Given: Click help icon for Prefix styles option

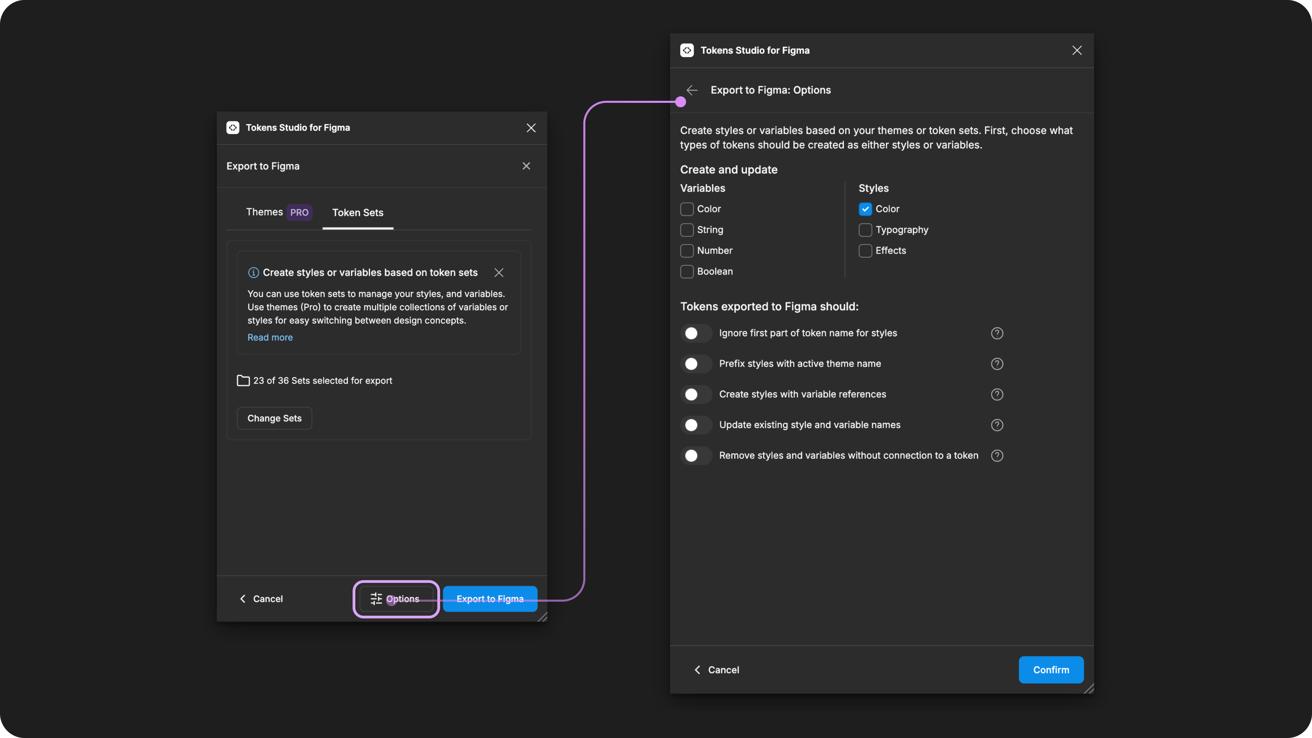Looking at the screenshot, I should [x=997, y=364].
